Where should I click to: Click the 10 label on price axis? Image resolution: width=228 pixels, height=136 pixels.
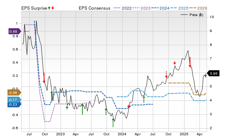212,17
